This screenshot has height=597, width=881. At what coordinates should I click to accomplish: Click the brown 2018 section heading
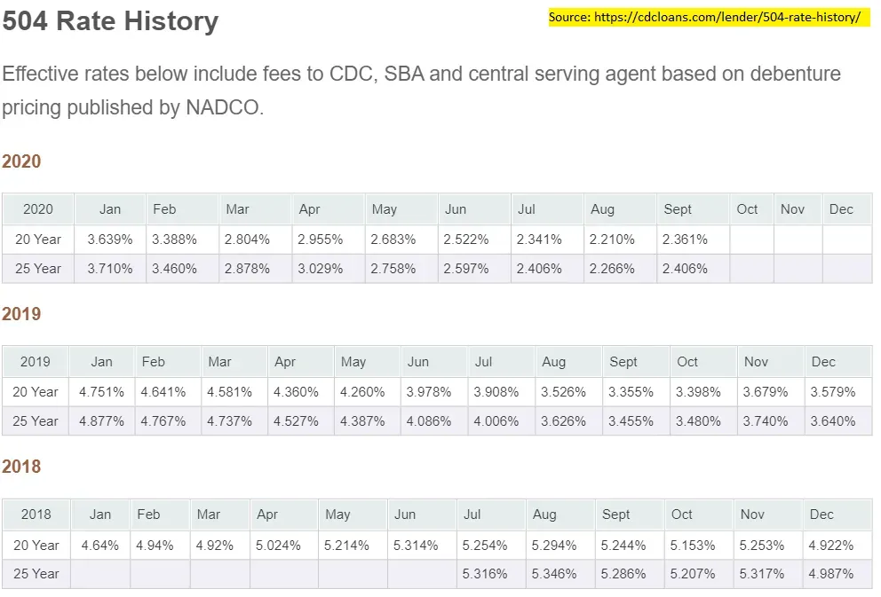tap(21, 467)
